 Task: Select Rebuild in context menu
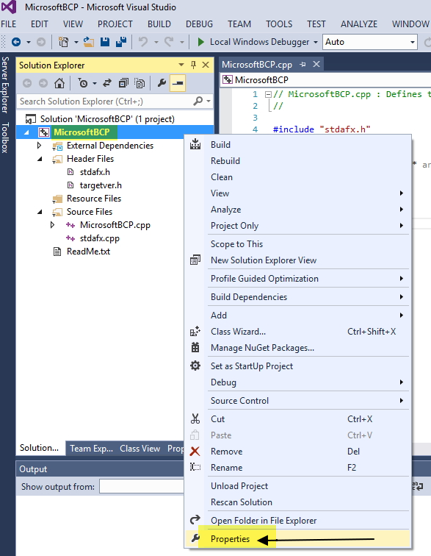click(298, 161)
